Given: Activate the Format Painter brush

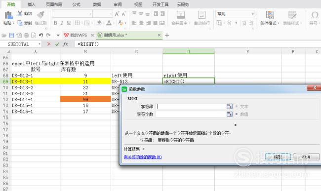Looking at the screenshot, I should (40, 15).
